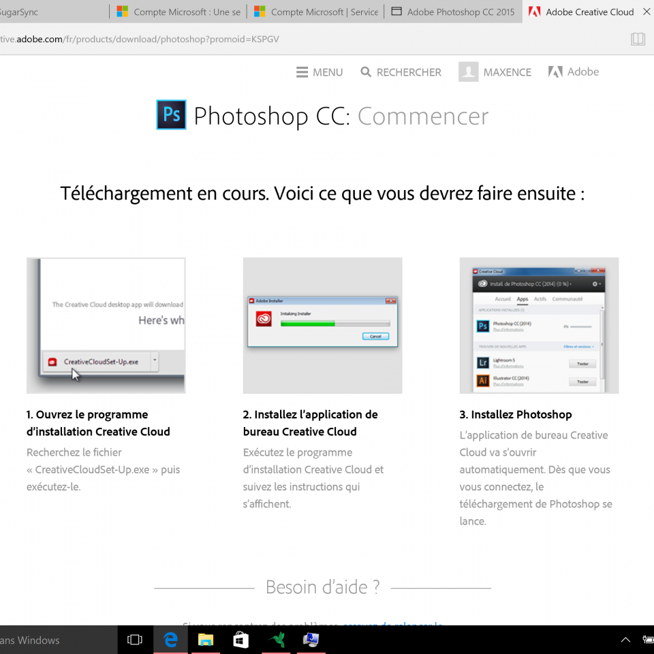Click RECHERCHER search text
The image size is (654, 654).
[409, 73]
